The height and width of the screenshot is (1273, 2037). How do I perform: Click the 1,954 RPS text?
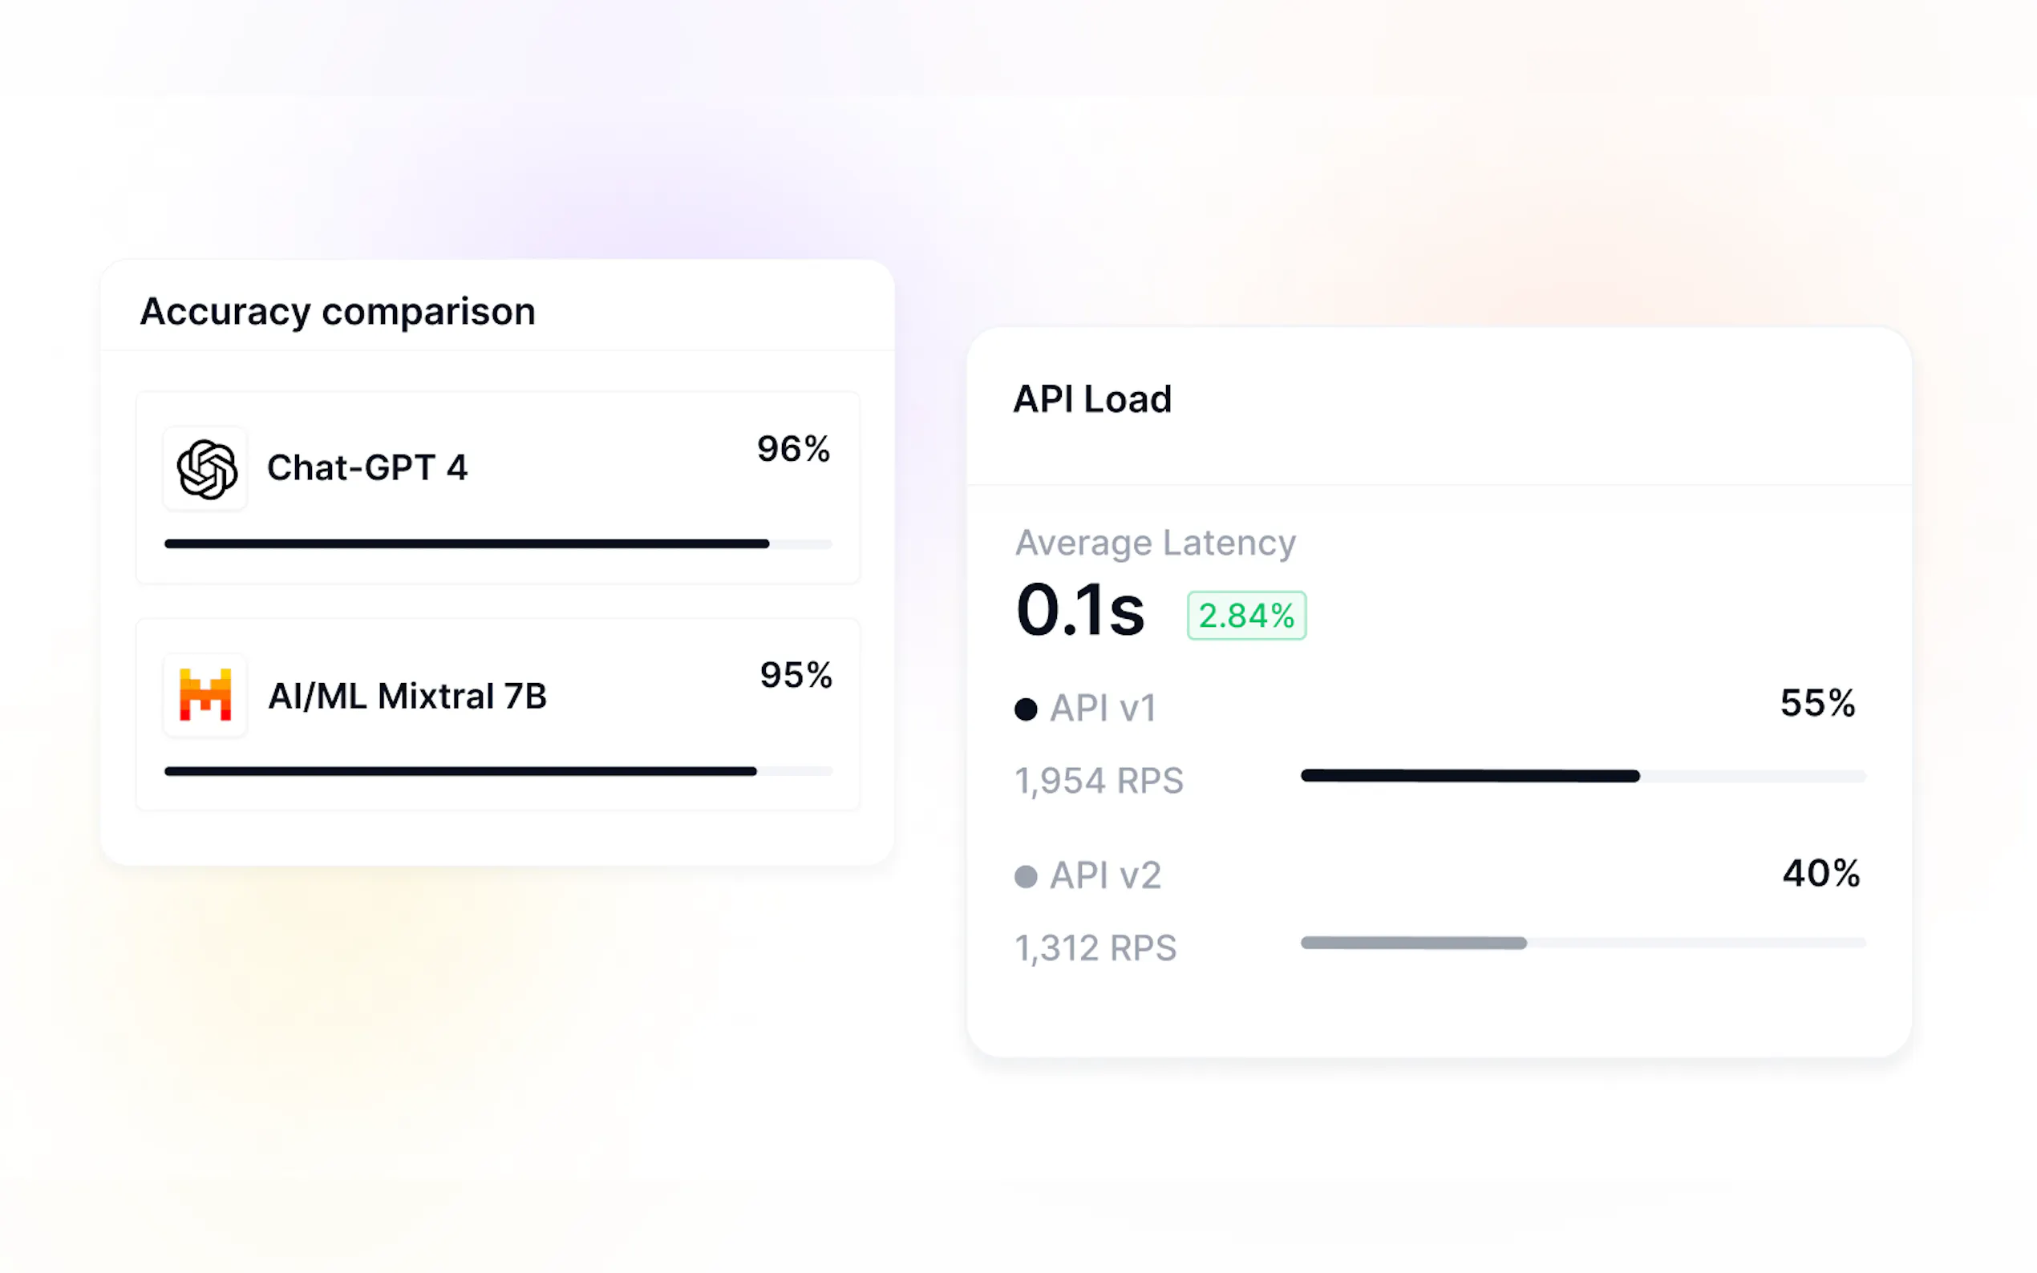pyautogui.click(x=1099, y=781)
